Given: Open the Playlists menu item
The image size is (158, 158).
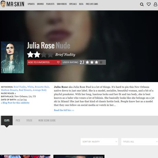Looking at the screenshot, I should click(50, 4).
